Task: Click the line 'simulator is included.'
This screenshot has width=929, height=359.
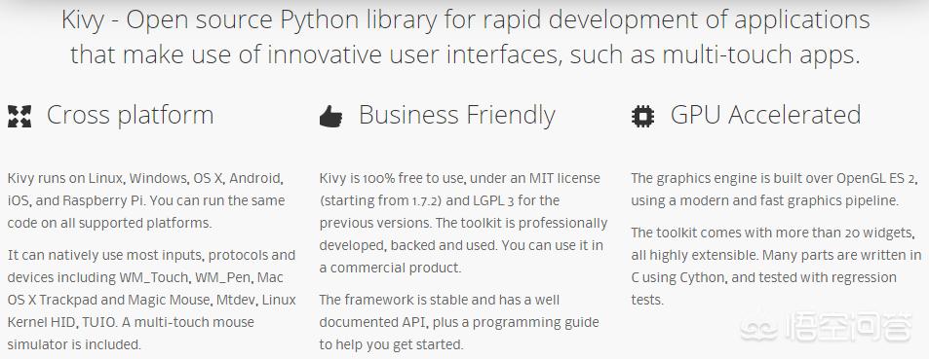Action: pos(74,344)
